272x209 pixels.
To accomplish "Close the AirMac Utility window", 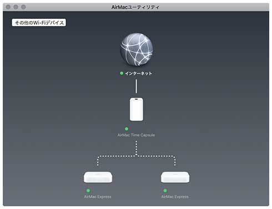I will (8, 7).
